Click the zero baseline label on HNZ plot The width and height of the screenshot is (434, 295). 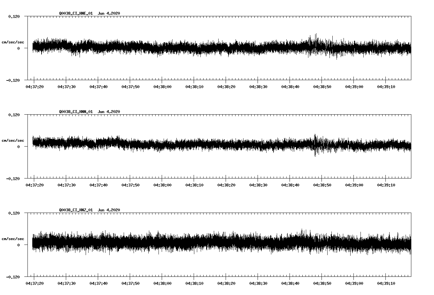point(19,245)
